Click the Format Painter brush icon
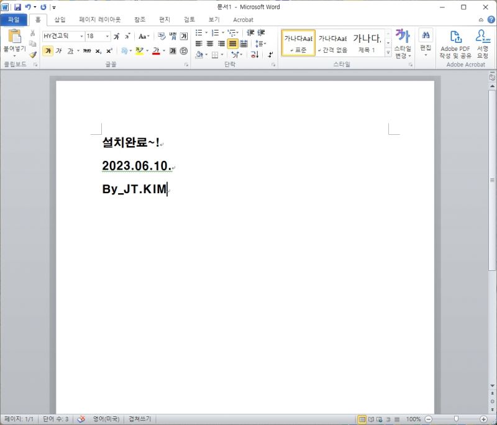 pyautogui.click(x=33, y=55)
